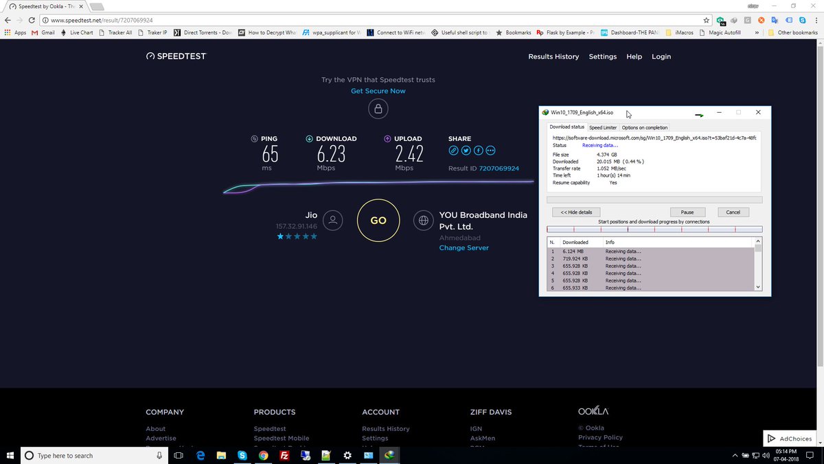Click the Speedtest logo in header

(x=176, y=56)
